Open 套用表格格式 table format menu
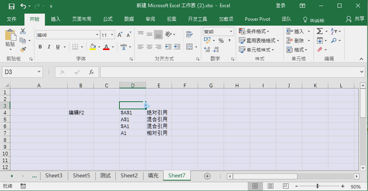 tap(259, 40)
